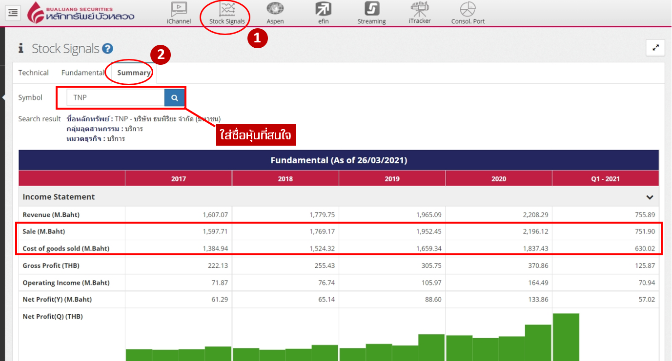Click Net Profit(Q) (THB) row label

(53, 316)
